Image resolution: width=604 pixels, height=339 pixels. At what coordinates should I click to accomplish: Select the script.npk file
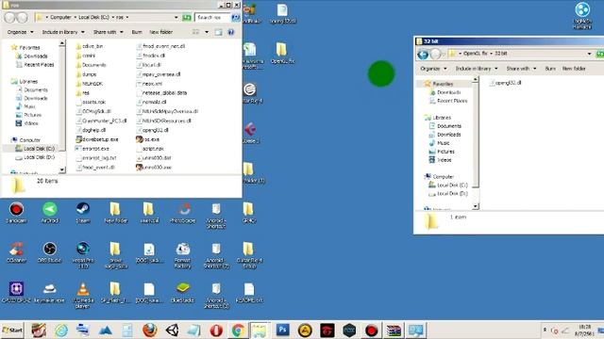[150, 149]
